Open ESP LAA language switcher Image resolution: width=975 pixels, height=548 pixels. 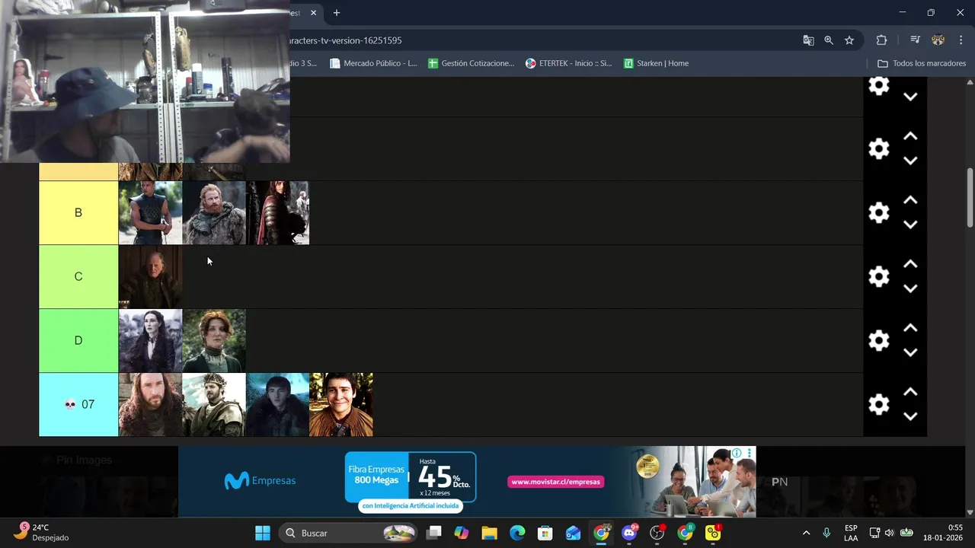[851, 533]
